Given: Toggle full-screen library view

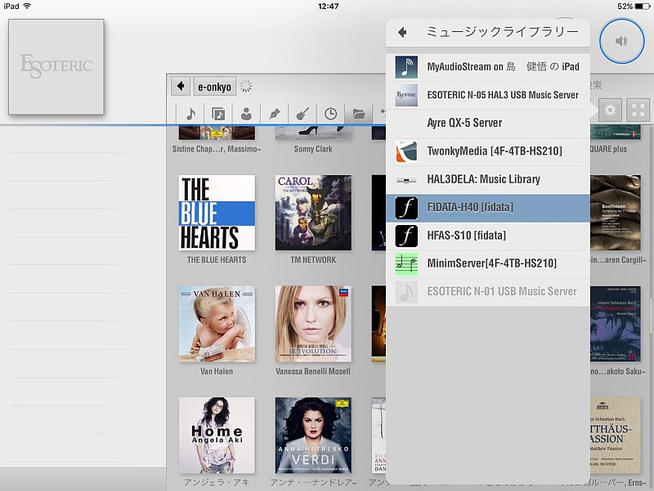Looking at the screenshot, I should tap(638, 110).
